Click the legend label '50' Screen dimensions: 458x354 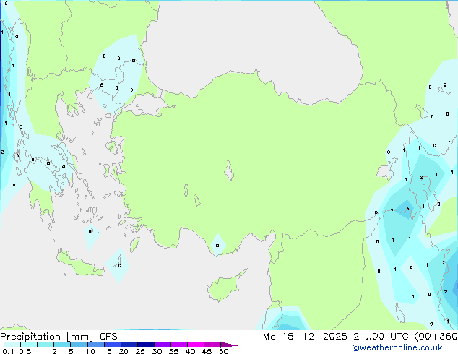point(223,351)
